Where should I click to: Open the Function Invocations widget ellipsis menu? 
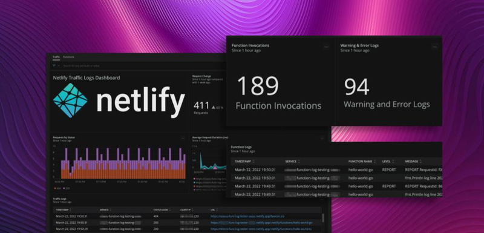coord(326,47)
